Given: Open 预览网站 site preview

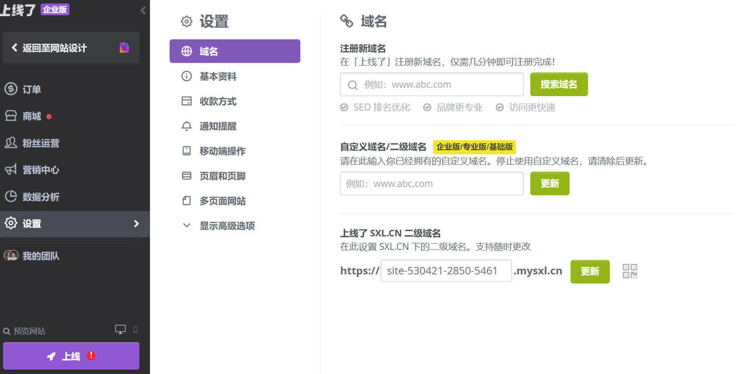Looking at the screenshot, I should point(30,331).
